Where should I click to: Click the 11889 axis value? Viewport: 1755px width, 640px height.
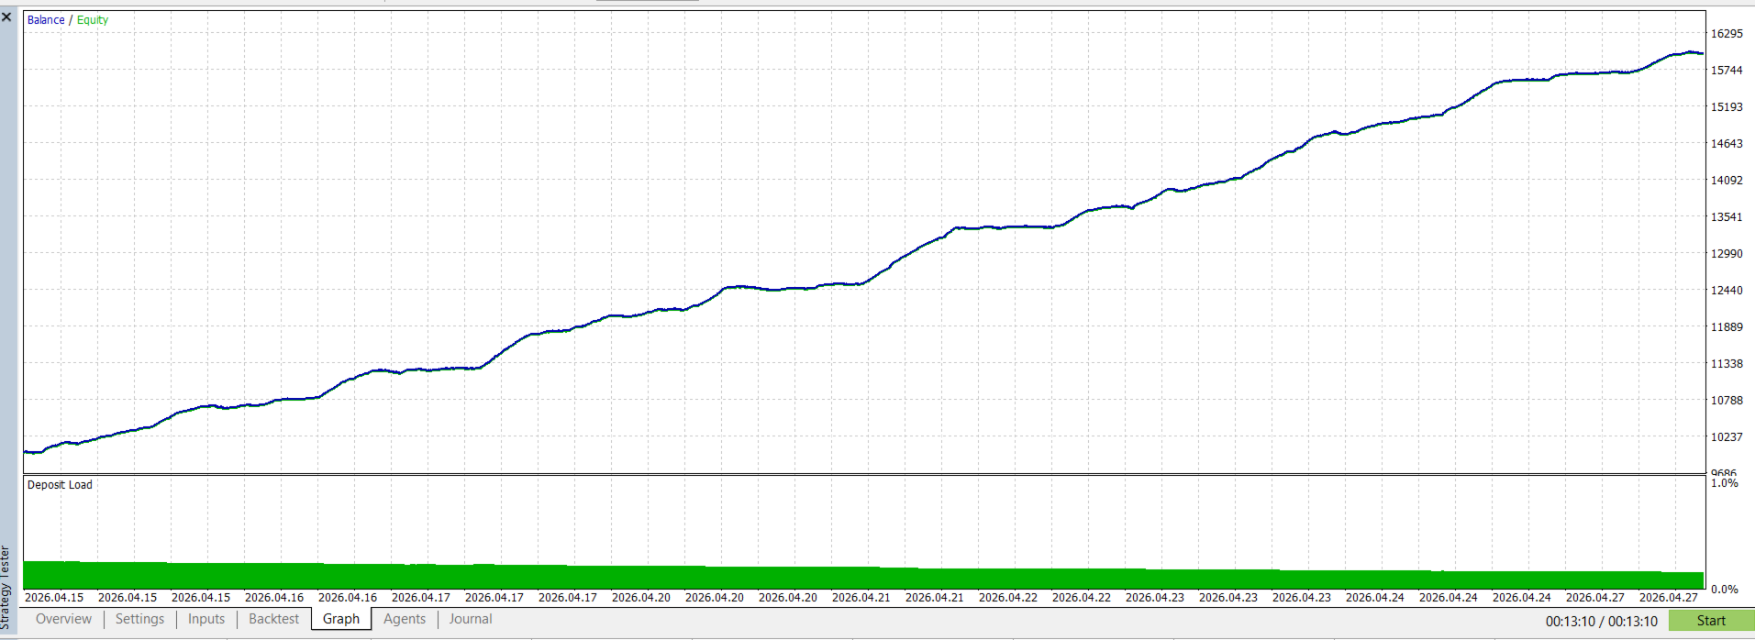click(1727, 326)
